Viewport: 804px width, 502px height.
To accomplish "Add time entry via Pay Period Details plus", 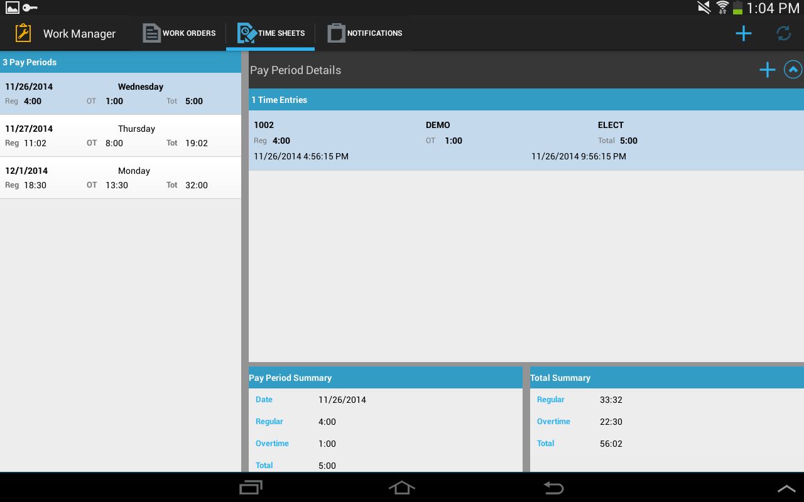I will [x=768, y=70].
